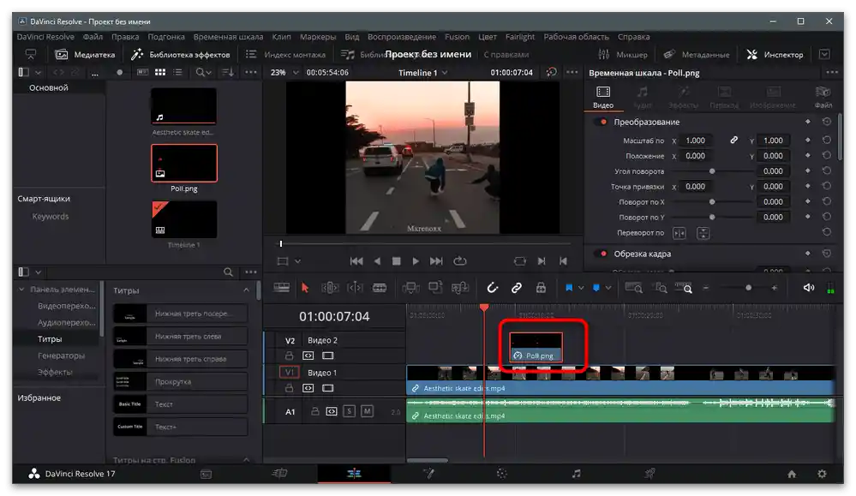Jump to first frame in viewer
The height and width of the screenshot is (496, 856).
pyautogui.click(x=356, y=261)
